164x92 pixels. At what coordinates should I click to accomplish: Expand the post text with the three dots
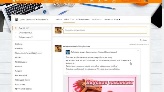pos(67,73)
